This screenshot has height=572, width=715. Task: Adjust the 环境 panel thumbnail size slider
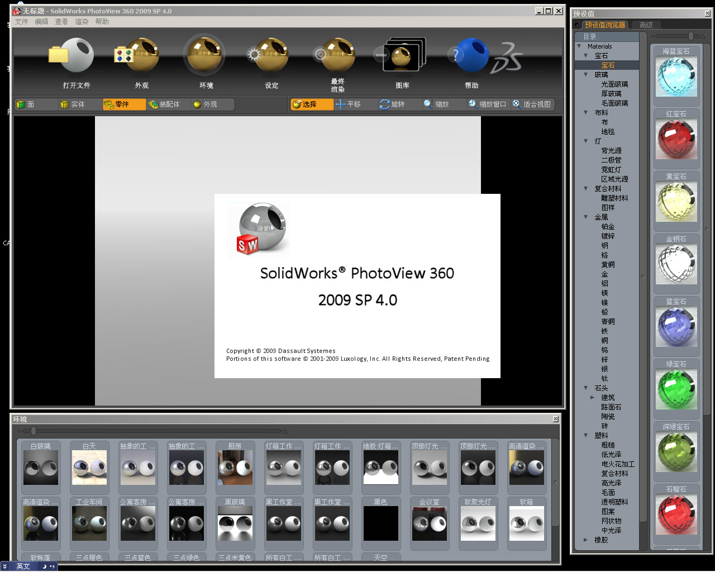point(34,431)
